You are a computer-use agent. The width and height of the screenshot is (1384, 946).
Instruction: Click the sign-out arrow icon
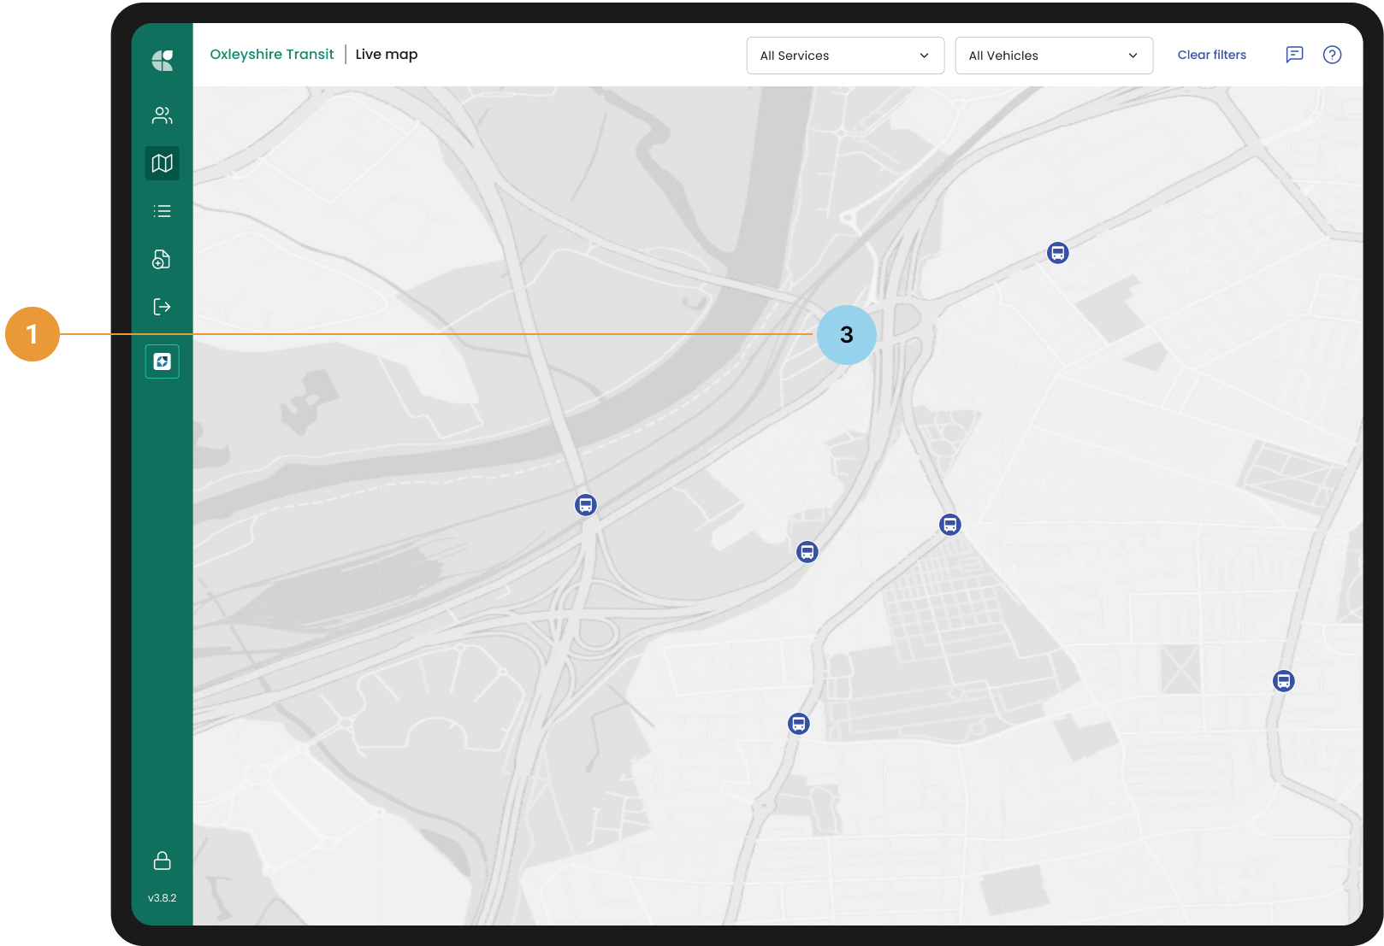click(162, 307)
